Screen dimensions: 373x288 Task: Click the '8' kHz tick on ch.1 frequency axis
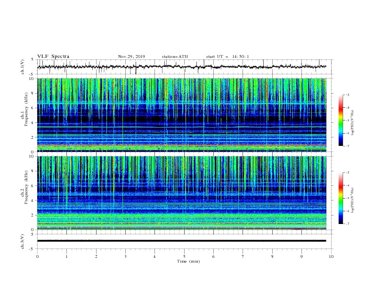pos(33,93)
